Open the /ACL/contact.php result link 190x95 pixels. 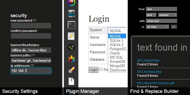pos(149,72)
